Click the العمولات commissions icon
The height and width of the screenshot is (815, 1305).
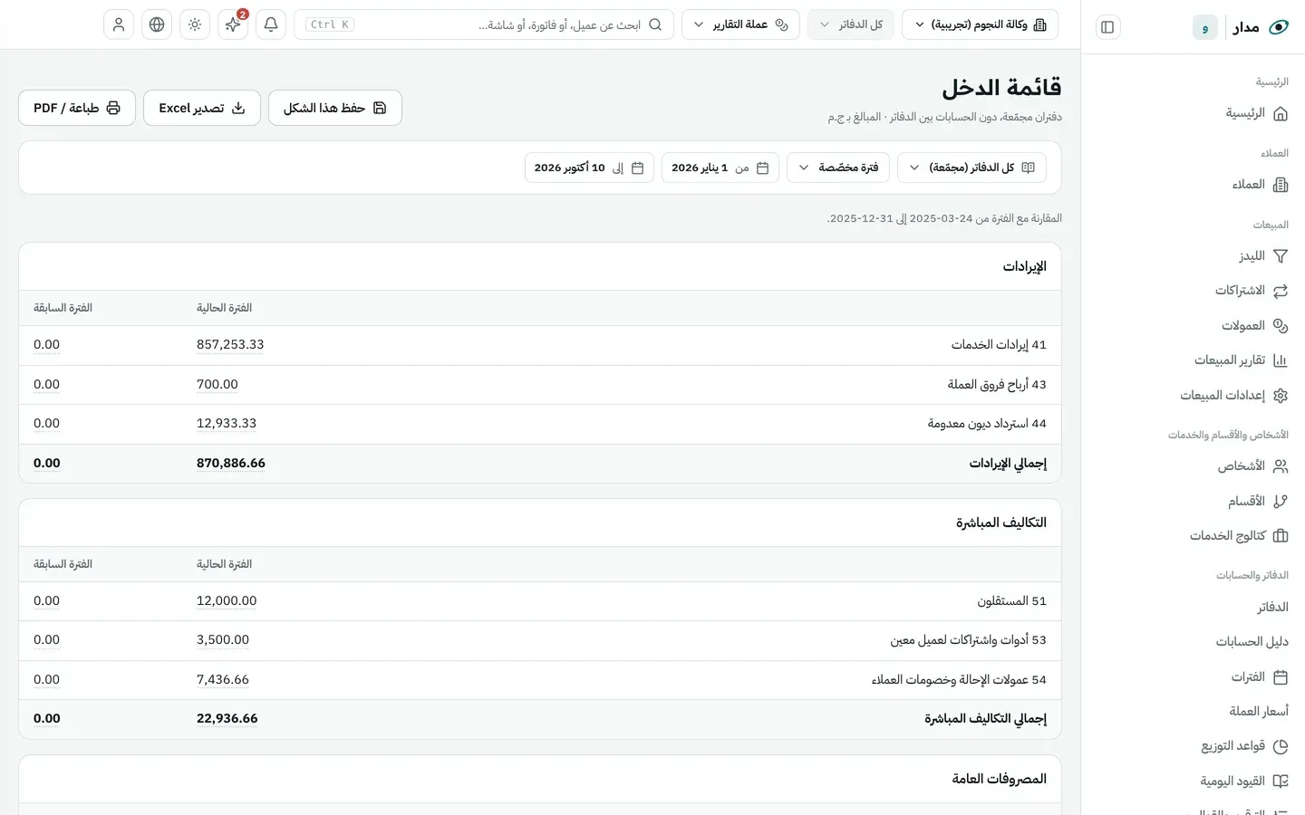coord(1281,326)
